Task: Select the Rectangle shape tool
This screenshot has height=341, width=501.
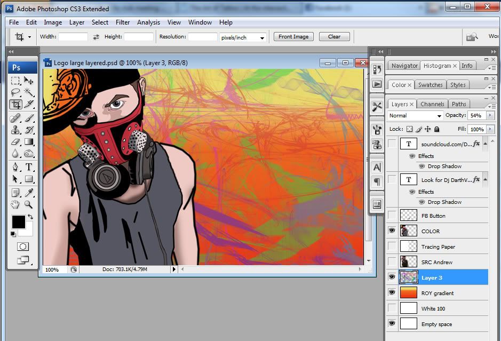Action: [x=29, y=179]
